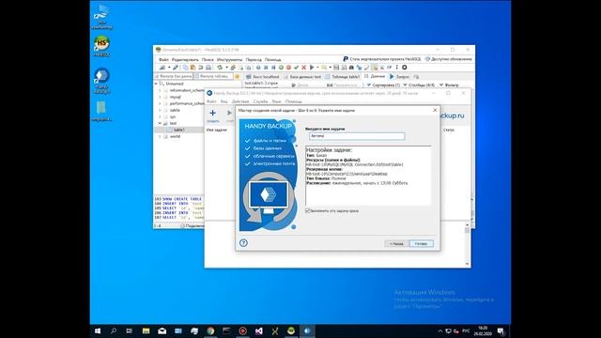Expand the mysql database node
The height and width of the screenshot is (338, 601).
pyautogui.click(x=161, y=97)
